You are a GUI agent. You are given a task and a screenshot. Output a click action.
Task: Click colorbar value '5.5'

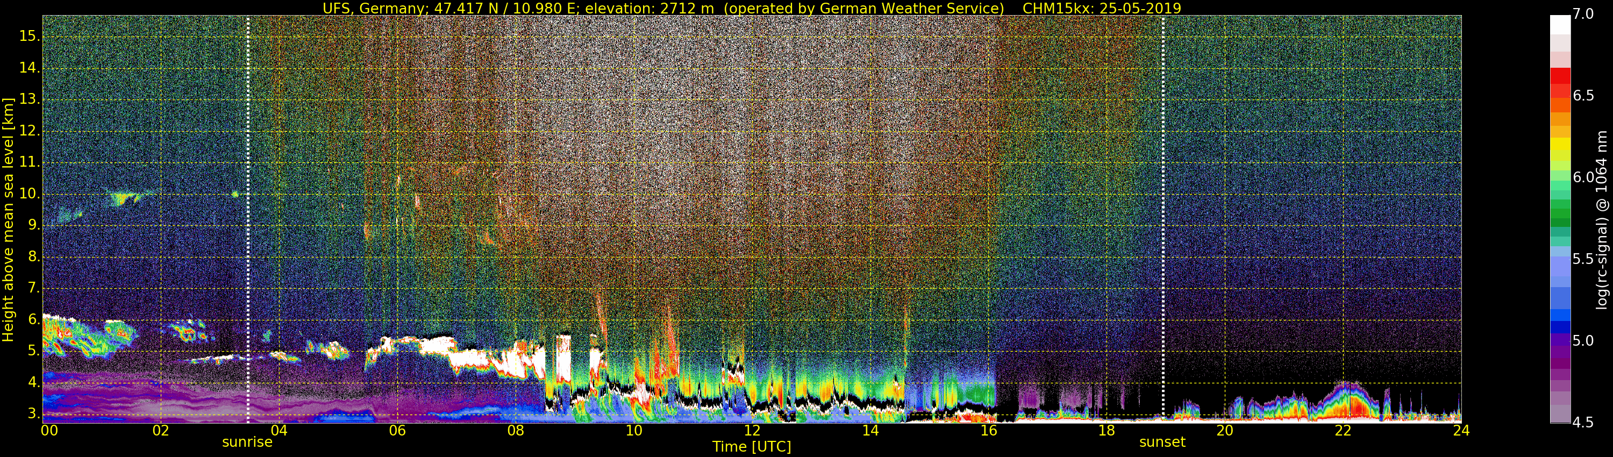[1583, 259]
